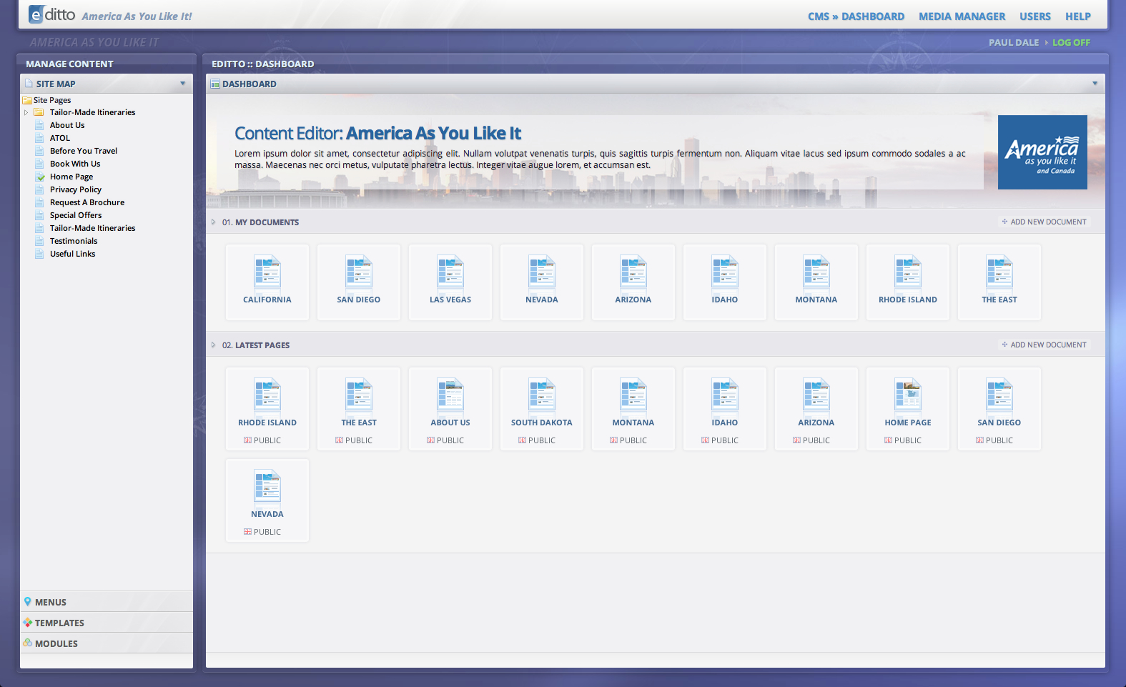Open Montana page in Latest Pages
Image resolution: width=1126 pixels, height=687 pixels.
[x=633, y=395]
